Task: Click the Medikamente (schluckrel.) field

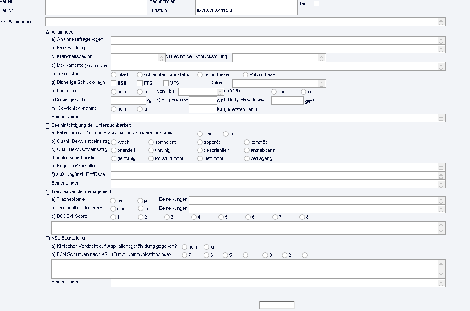Action: (x=278, y=66)
